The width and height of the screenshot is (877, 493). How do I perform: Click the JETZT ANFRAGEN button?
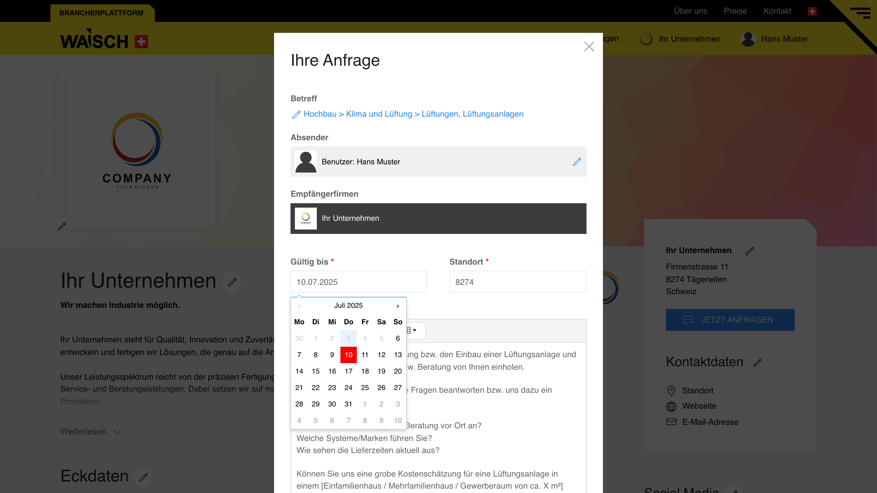pos(730,320)
